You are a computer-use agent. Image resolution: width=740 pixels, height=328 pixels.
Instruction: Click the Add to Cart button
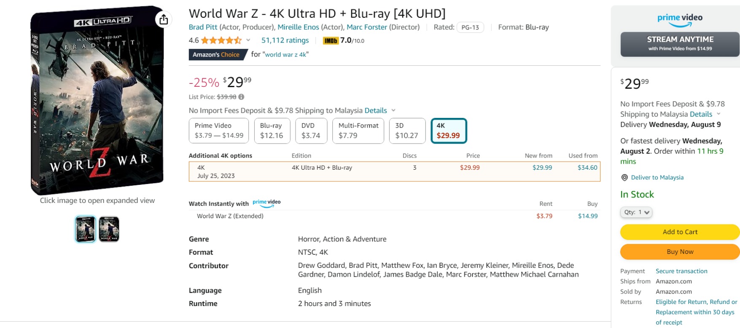[680, 232]
